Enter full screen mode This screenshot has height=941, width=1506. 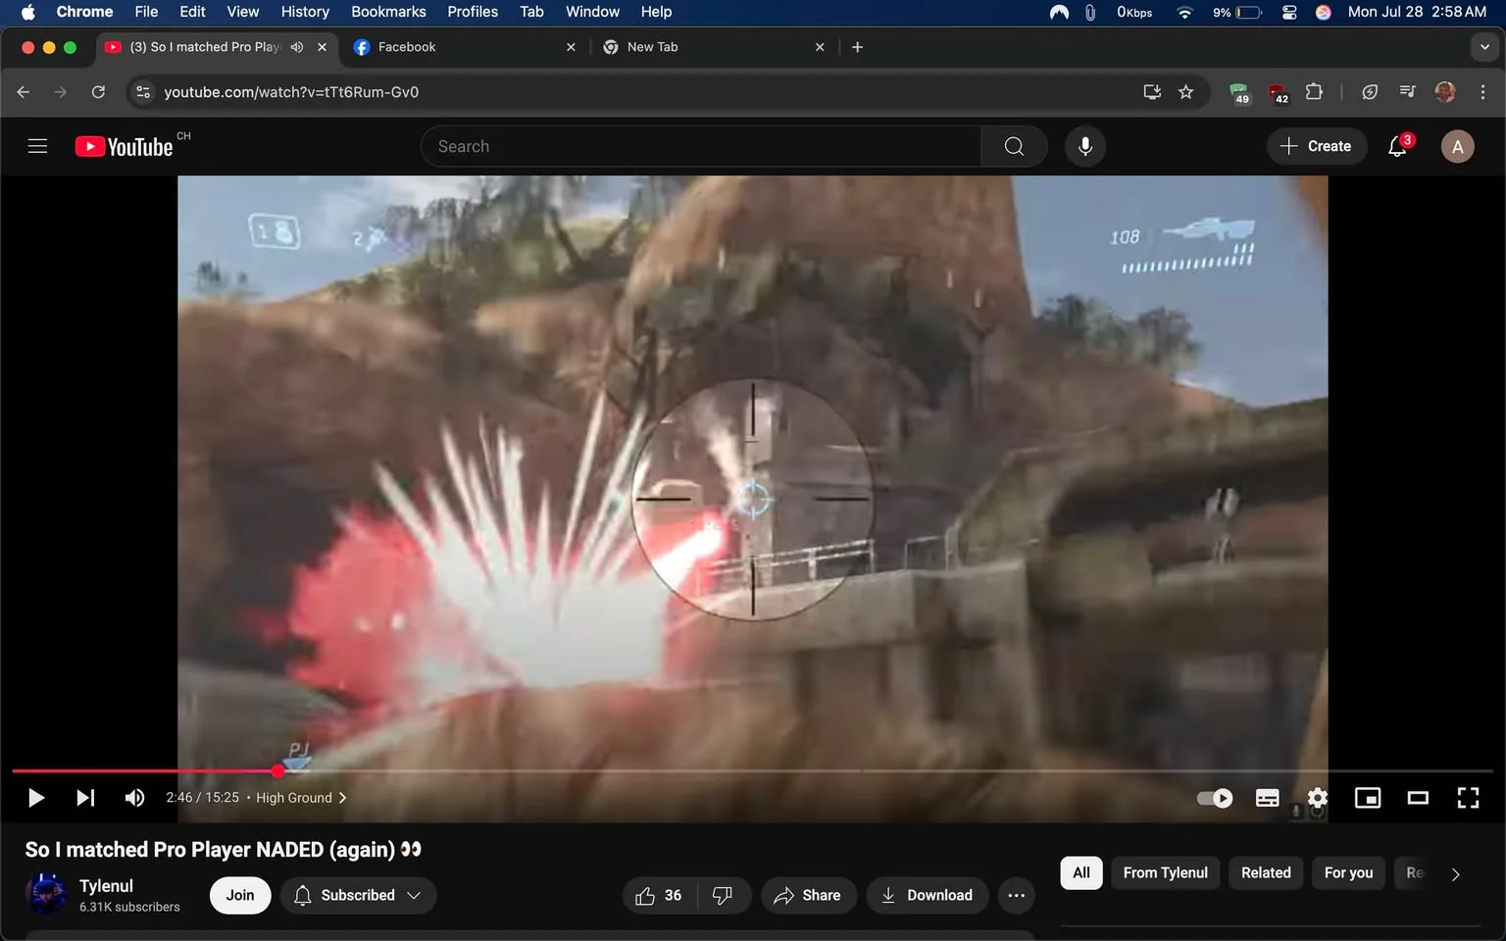1468,798
